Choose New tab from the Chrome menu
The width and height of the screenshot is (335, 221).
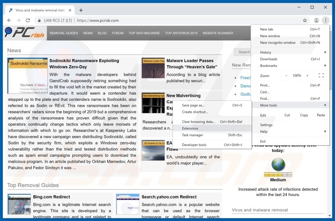290,29
